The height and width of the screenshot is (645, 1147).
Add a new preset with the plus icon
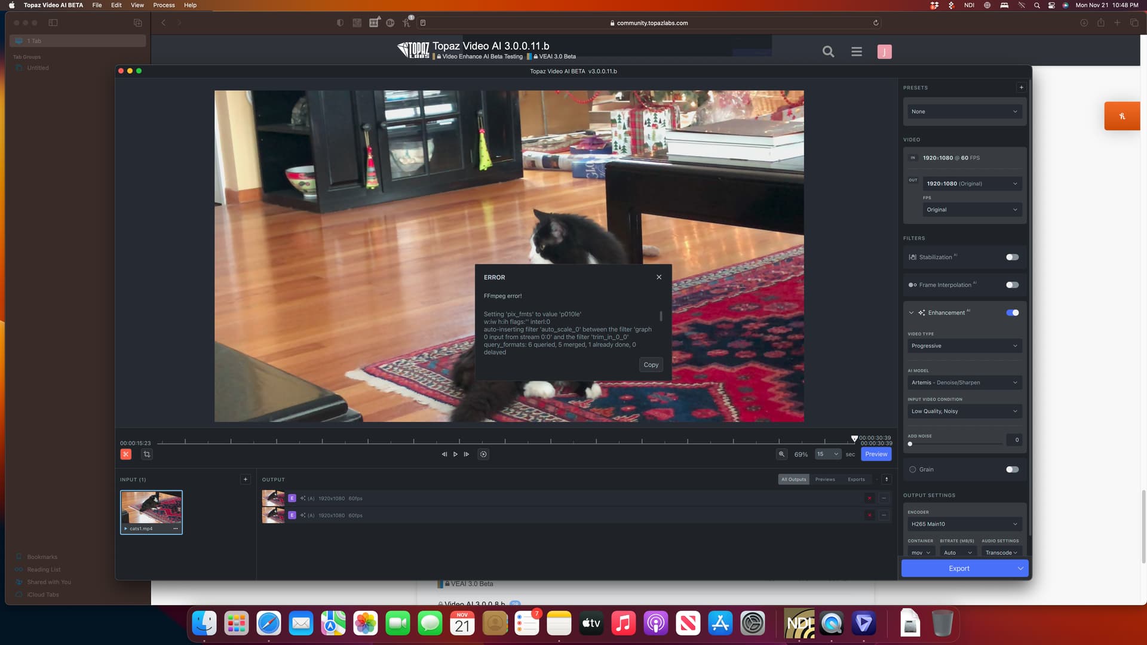click(1021, 88)
